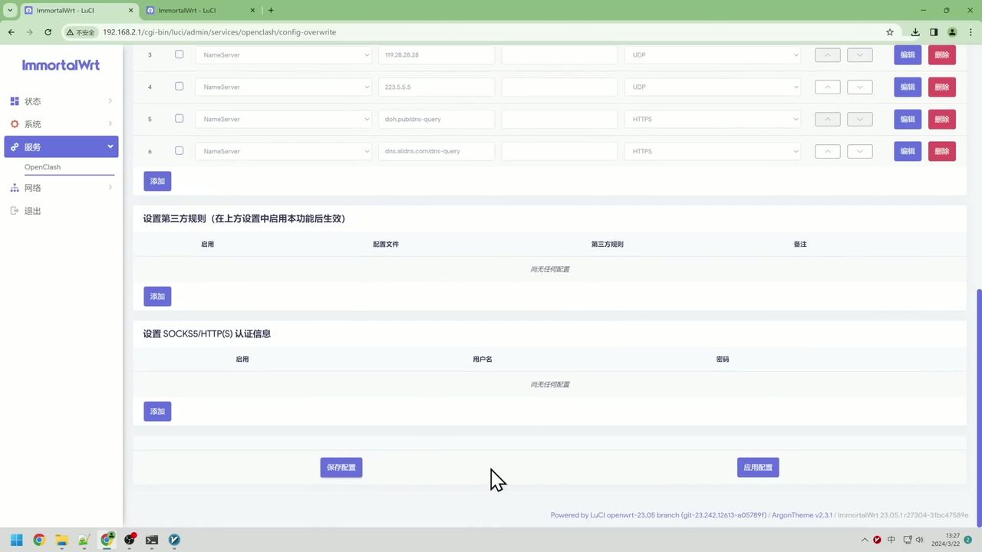Screen dimensions: 982x552
Task: Tick the checkbox beside dns.alidns.com row
Action: point(179,151)
